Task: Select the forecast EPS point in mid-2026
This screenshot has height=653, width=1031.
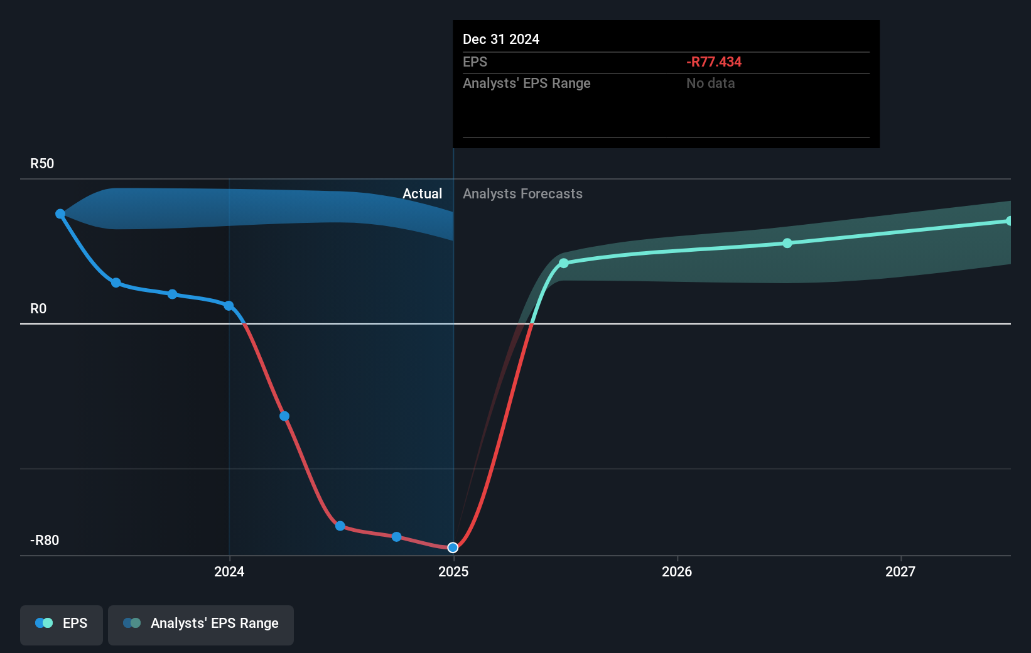Action: (787, 243)
